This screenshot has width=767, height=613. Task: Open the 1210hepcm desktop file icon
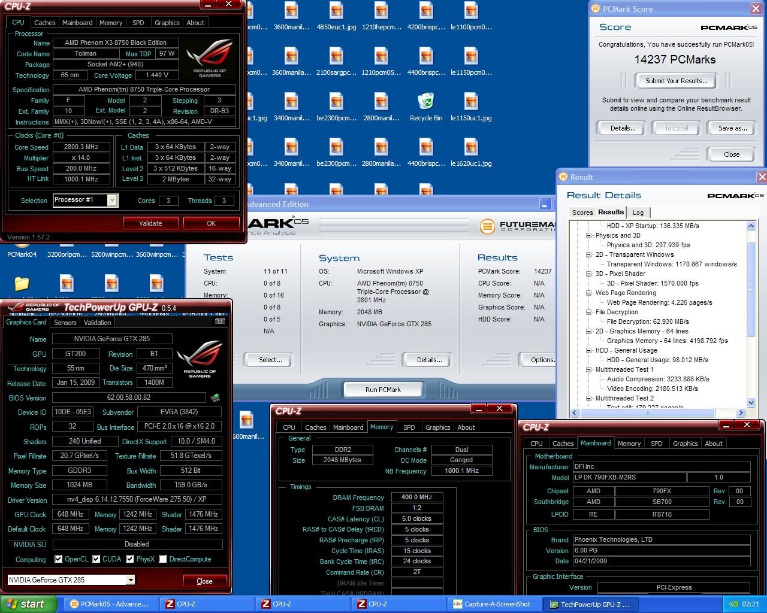(381, 16)
